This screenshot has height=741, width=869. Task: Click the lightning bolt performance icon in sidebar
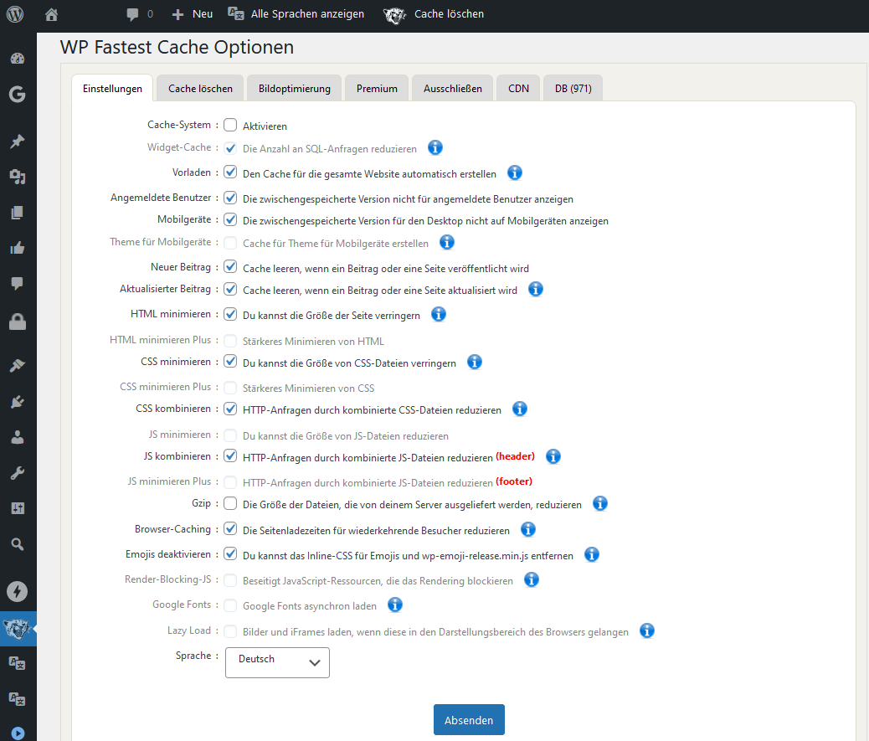pos(17,590)
